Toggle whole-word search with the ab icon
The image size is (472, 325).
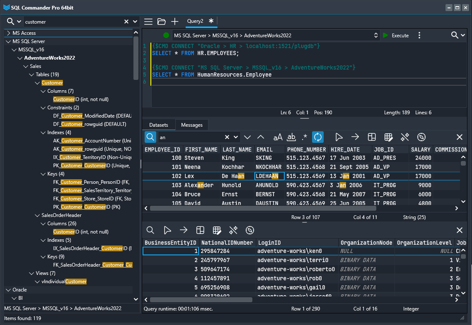(291, 137)
